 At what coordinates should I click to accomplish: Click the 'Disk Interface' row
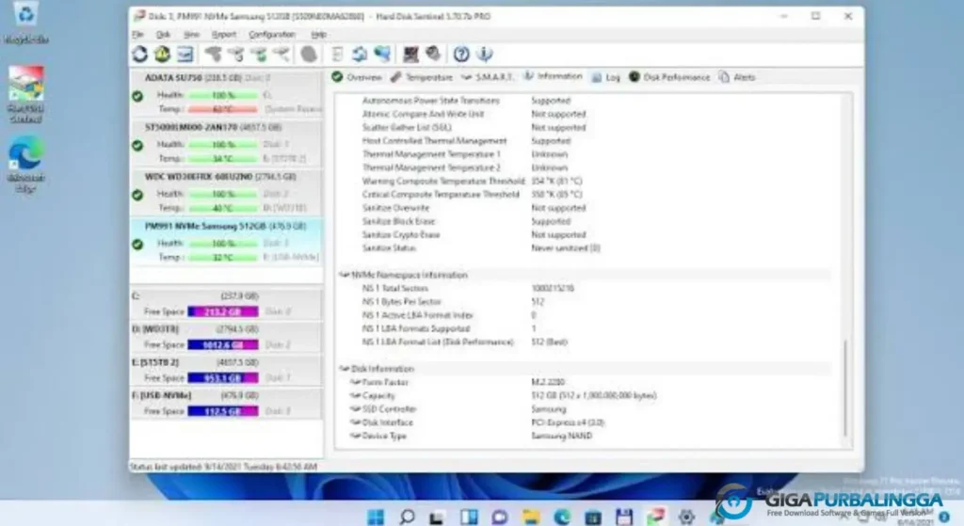click(584, 422)
